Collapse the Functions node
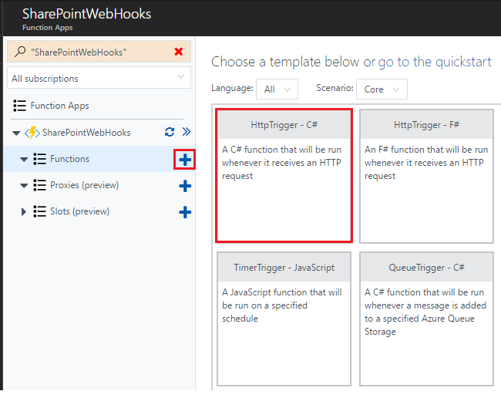Viewport: 501px width, 415px height. pyautogui.click(x=24, y=159)
